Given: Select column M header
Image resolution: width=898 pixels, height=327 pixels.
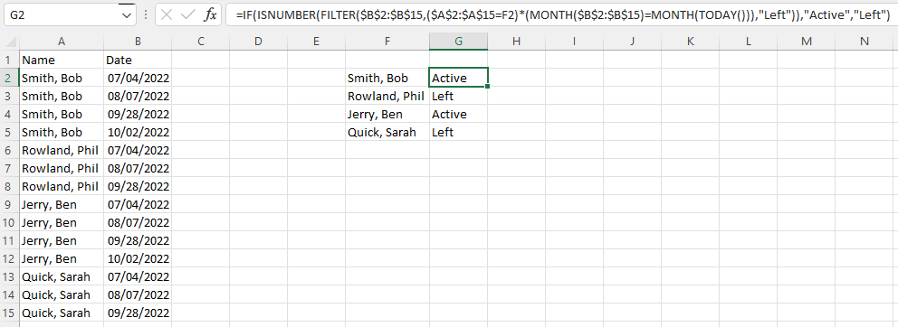Looking at the screenshot, I should [x=807, y=42].
